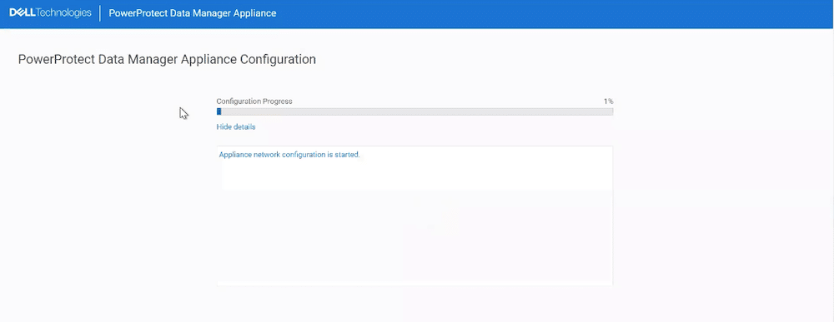Screen dimensions: 834x322
Task: Click the 1% progress percentage
Action: pyautogui.click(x=609, y=101)
